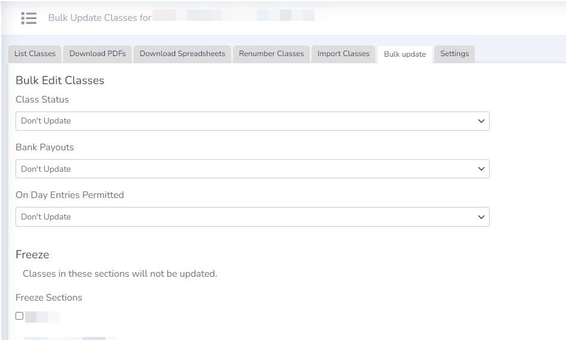Click the Bulk Edit Classes heading
566x340 pixels.
(60, 81)
